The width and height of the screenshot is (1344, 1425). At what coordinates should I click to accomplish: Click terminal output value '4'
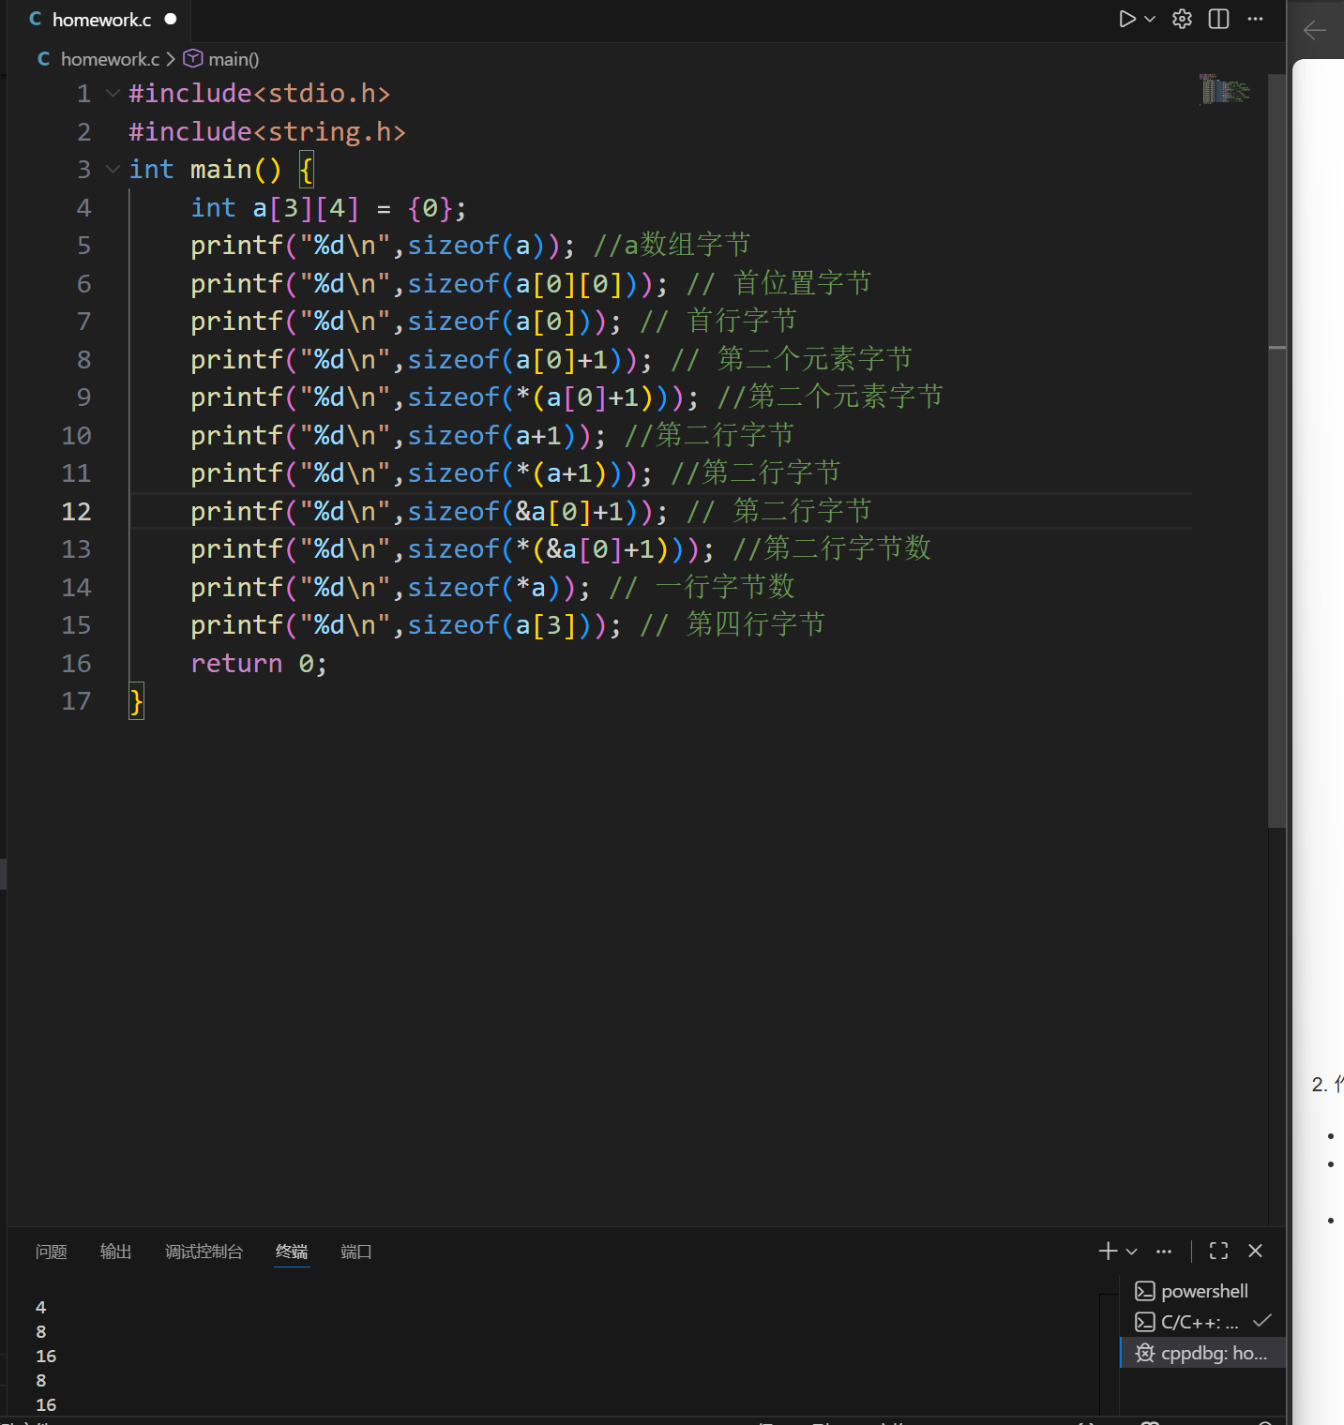point(40,1307)
